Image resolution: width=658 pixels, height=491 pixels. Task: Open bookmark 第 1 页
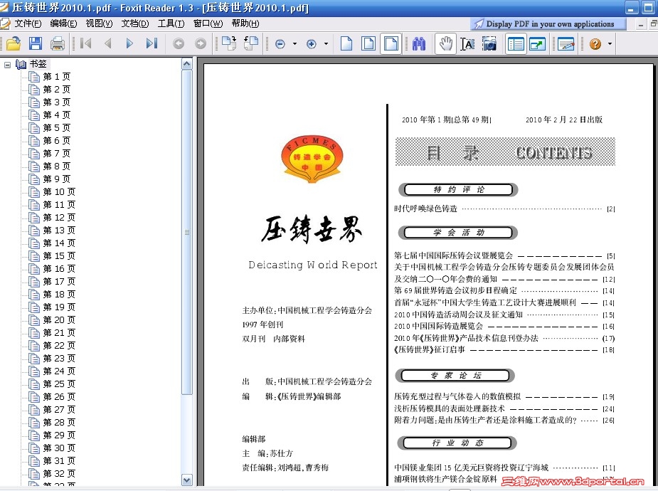click(57, 77)
